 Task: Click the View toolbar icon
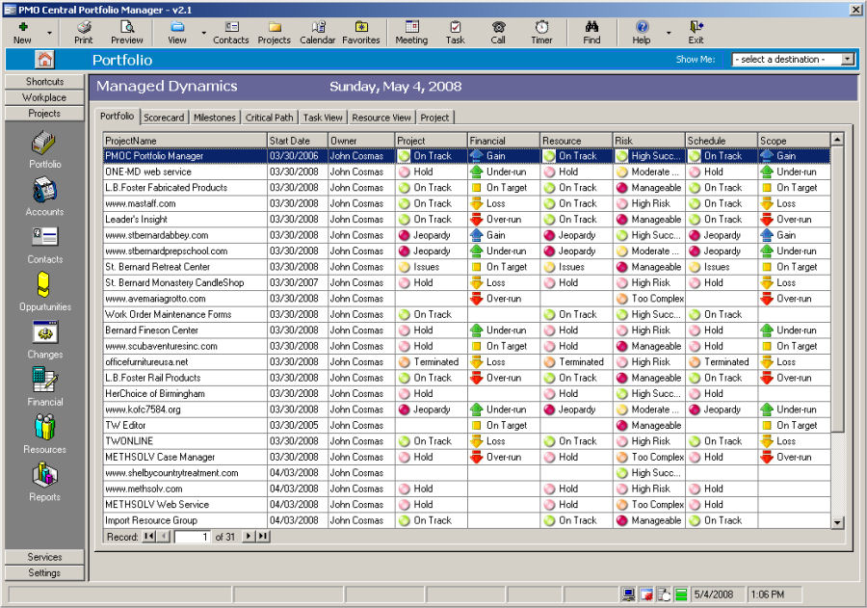(177, 33)
